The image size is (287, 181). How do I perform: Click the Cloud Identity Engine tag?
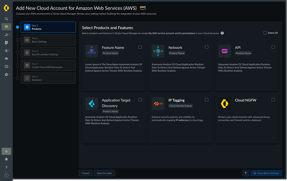(x=180, y=106)
